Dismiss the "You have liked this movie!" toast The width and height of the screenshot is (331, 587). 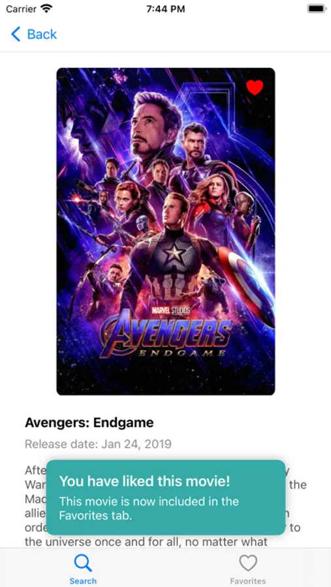pyautogui.click(x=166, y=497)
